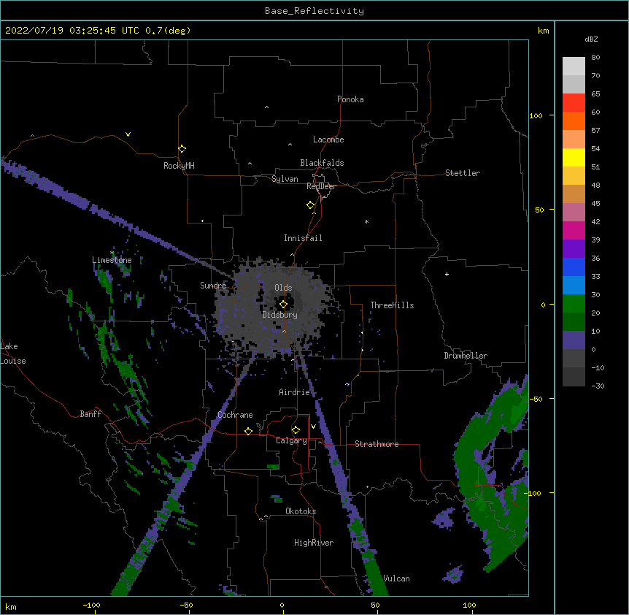Image resolution: width=629 pixels, height=615 pixels.
Task: Click the Lacombe city label
Action: coord(328,140)
